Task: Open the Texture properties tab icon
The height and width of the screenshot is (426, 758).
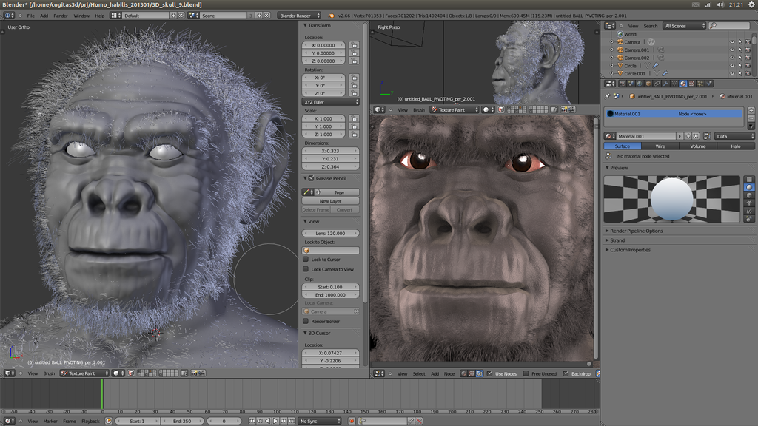Action: (x=692, y=84)
